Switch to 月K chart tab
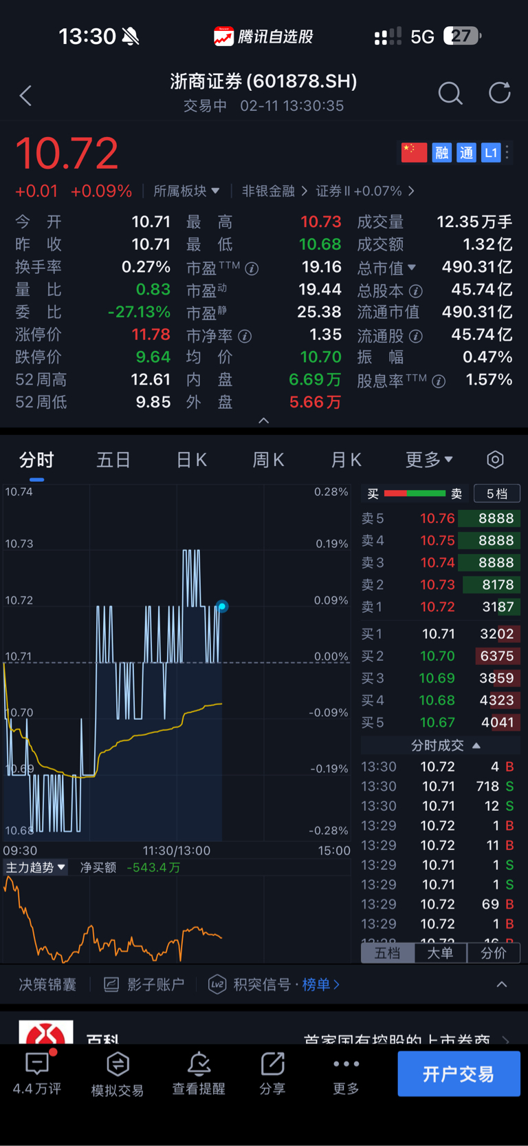This screenshot has height=1146, width=528. [346, 459]
